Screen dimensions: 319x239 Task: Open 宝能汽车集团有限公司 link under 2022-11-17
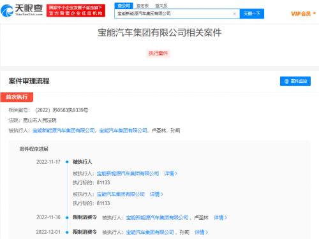[121, 194]
